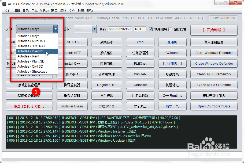The width and height of the screenshot is (244, 163).
Task: Open the 编辑 menu
Action: [17, 11]
